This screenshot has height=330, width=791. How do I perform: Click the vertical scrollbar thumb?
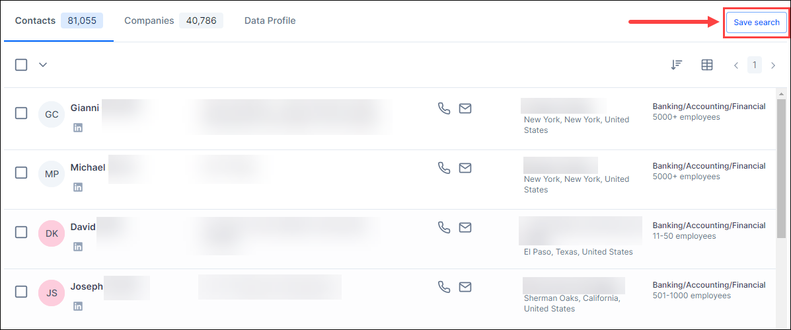(x=781, y=165)
